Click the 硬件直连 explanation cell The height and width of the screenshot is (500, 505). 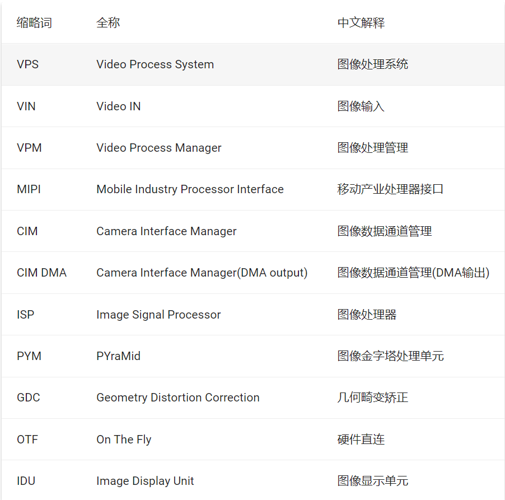coord(361,440)
